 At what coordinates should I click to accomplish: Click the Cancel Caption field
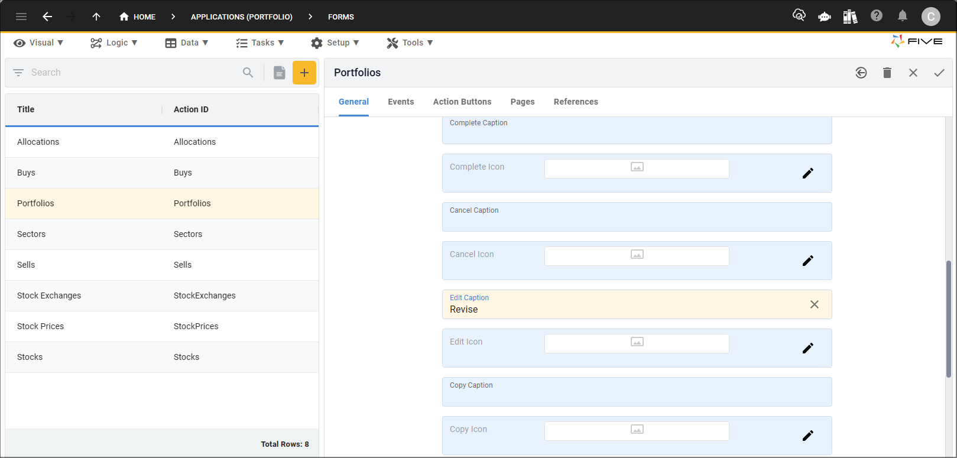[x=637, y=217]
